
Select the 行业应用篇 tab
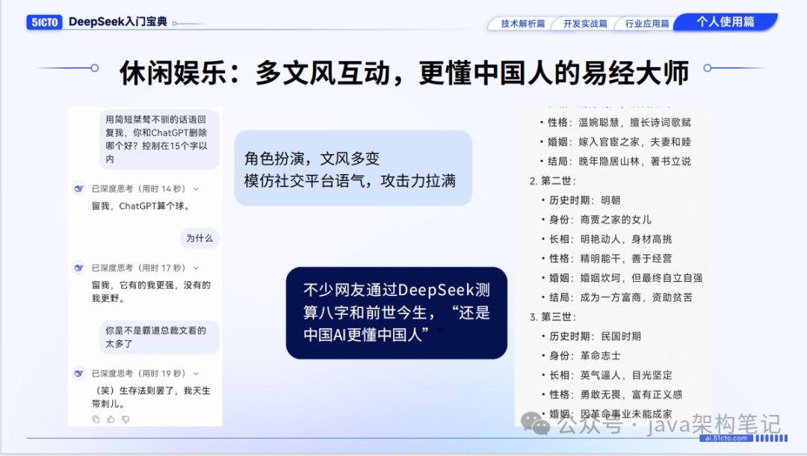click(646, 24)
